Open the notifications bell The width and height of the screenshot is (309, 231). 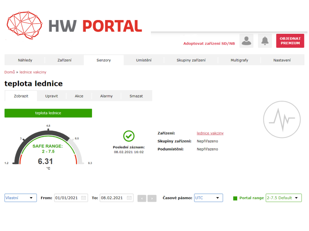[265, 40]
